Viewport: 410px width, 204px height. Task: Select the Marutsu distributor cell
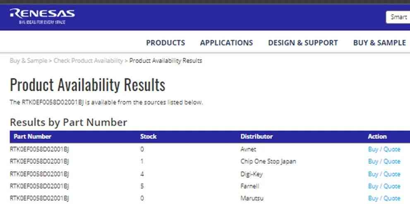tap(252, 198)
